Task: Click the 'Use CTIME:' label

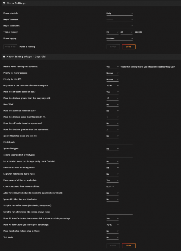Action: (9, 104)
